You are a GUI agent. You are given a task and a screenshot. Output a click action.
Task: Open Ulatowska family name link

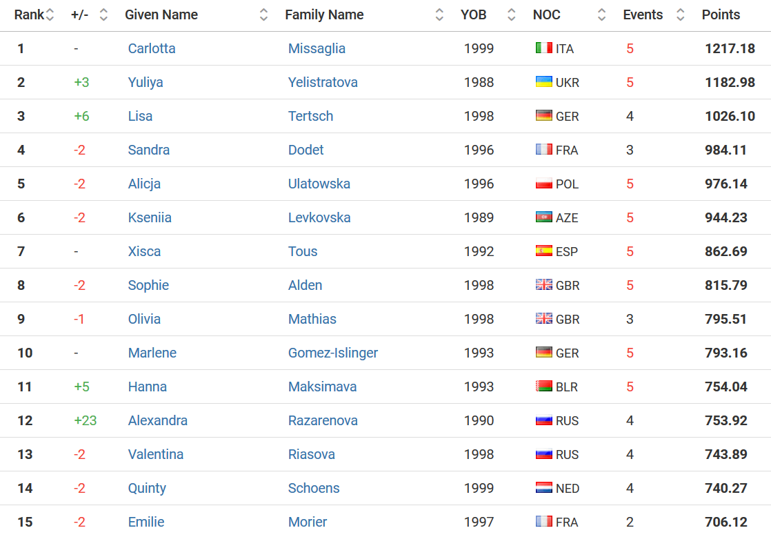click(x=319, y=184)
